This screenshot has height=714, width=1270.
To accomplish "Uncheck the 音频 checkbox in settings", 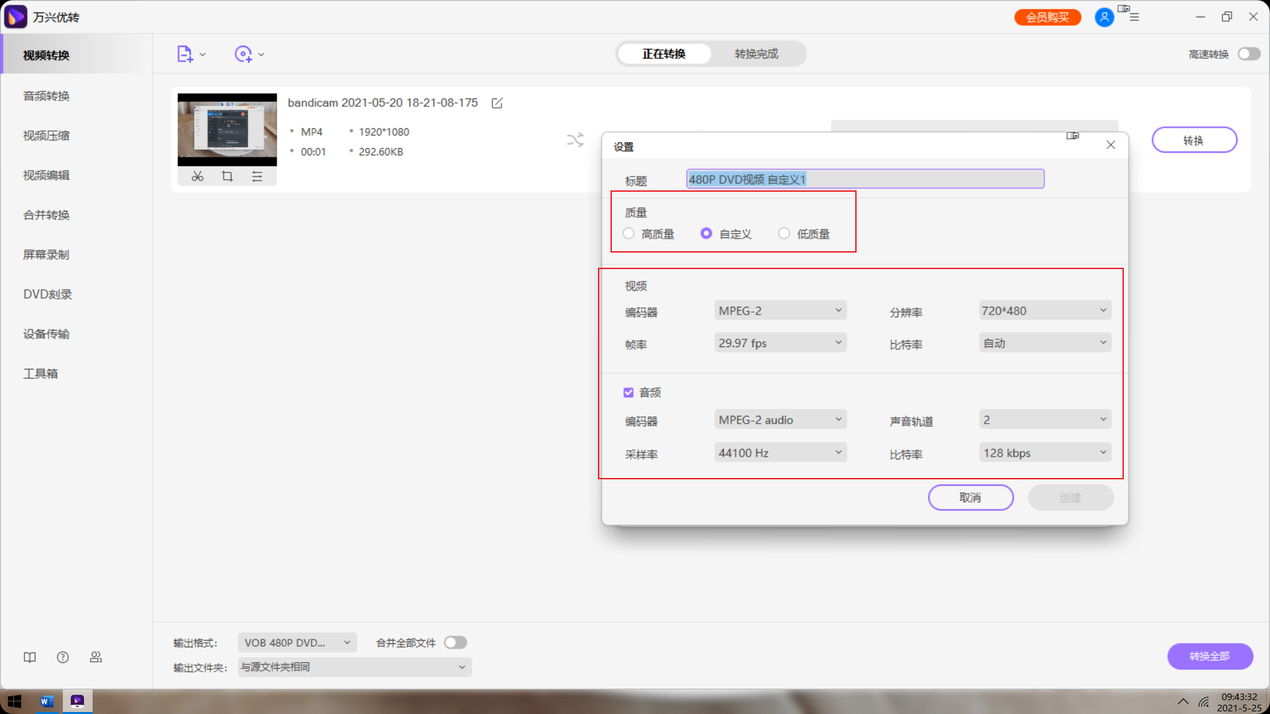I will [628, 392].
